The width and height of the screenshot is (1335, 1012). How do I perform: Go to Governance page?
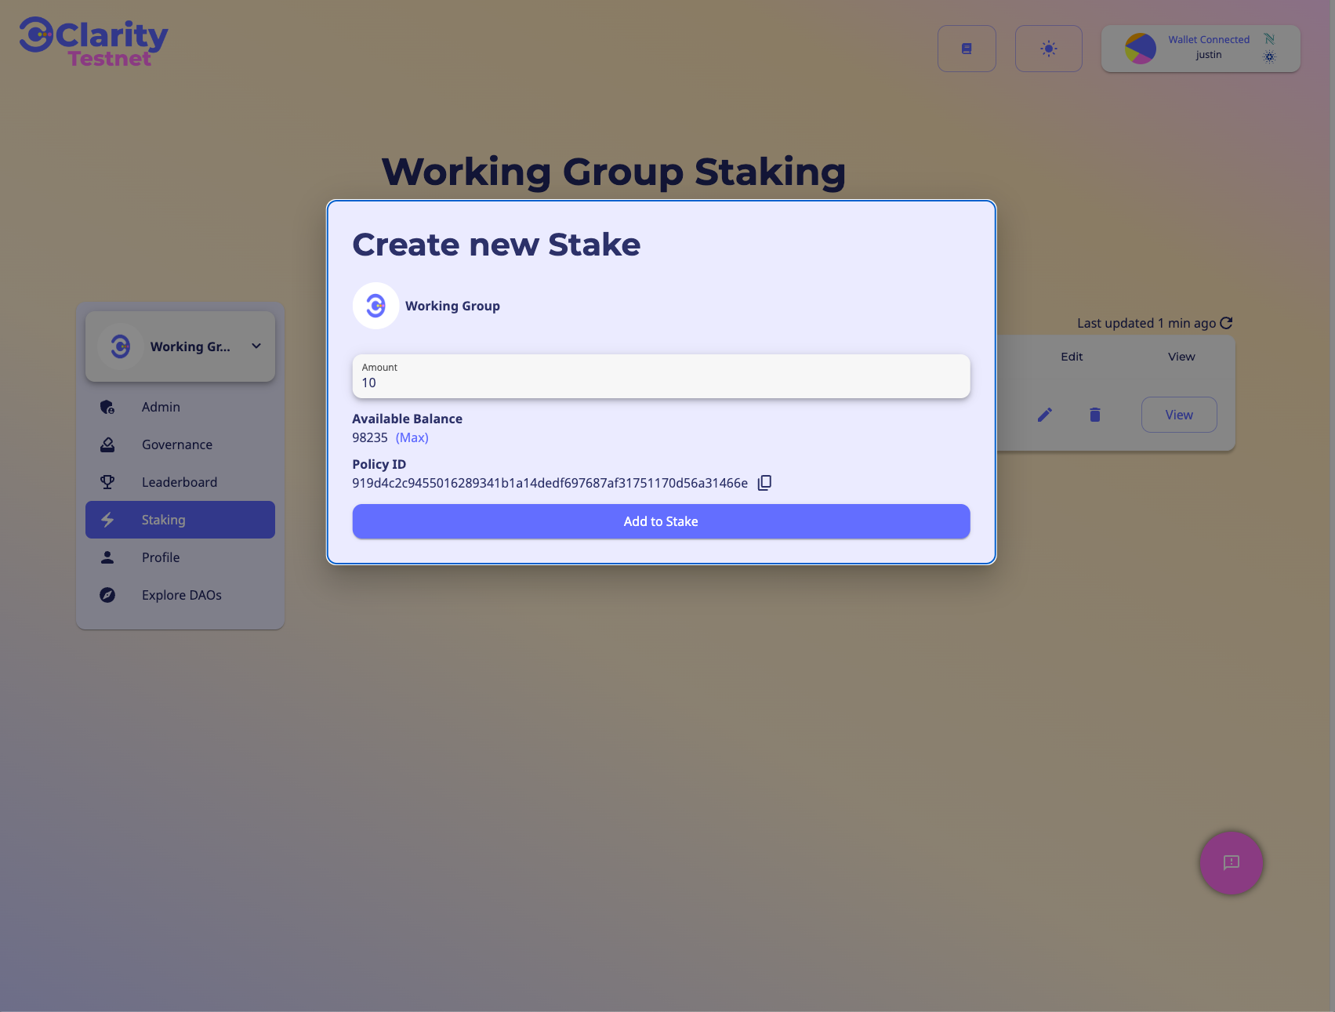pyautogui.click(x=177, y=444)
